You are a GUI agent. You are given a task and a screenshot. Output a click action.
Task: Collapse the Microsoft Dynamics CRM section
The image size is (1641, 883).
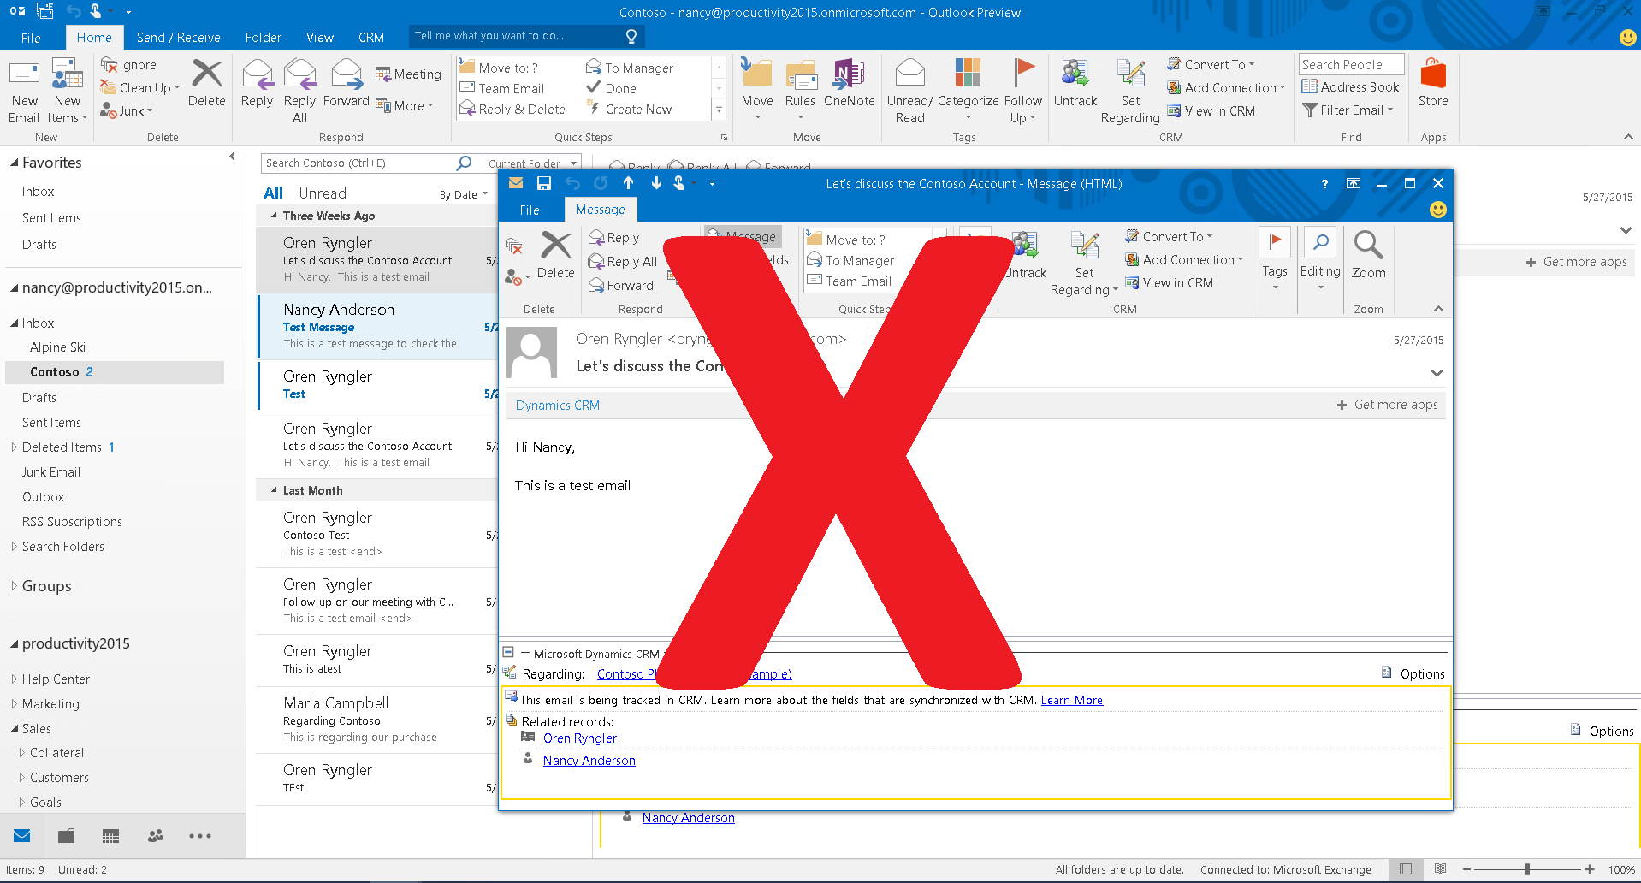coord(508,652)
